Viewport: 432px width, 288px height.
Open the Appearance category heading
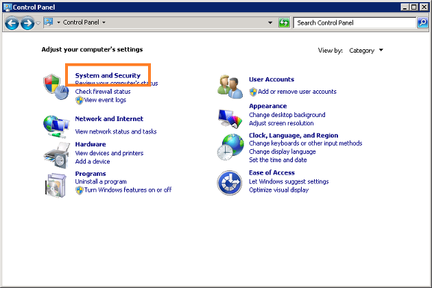click(x=268, y=106)
